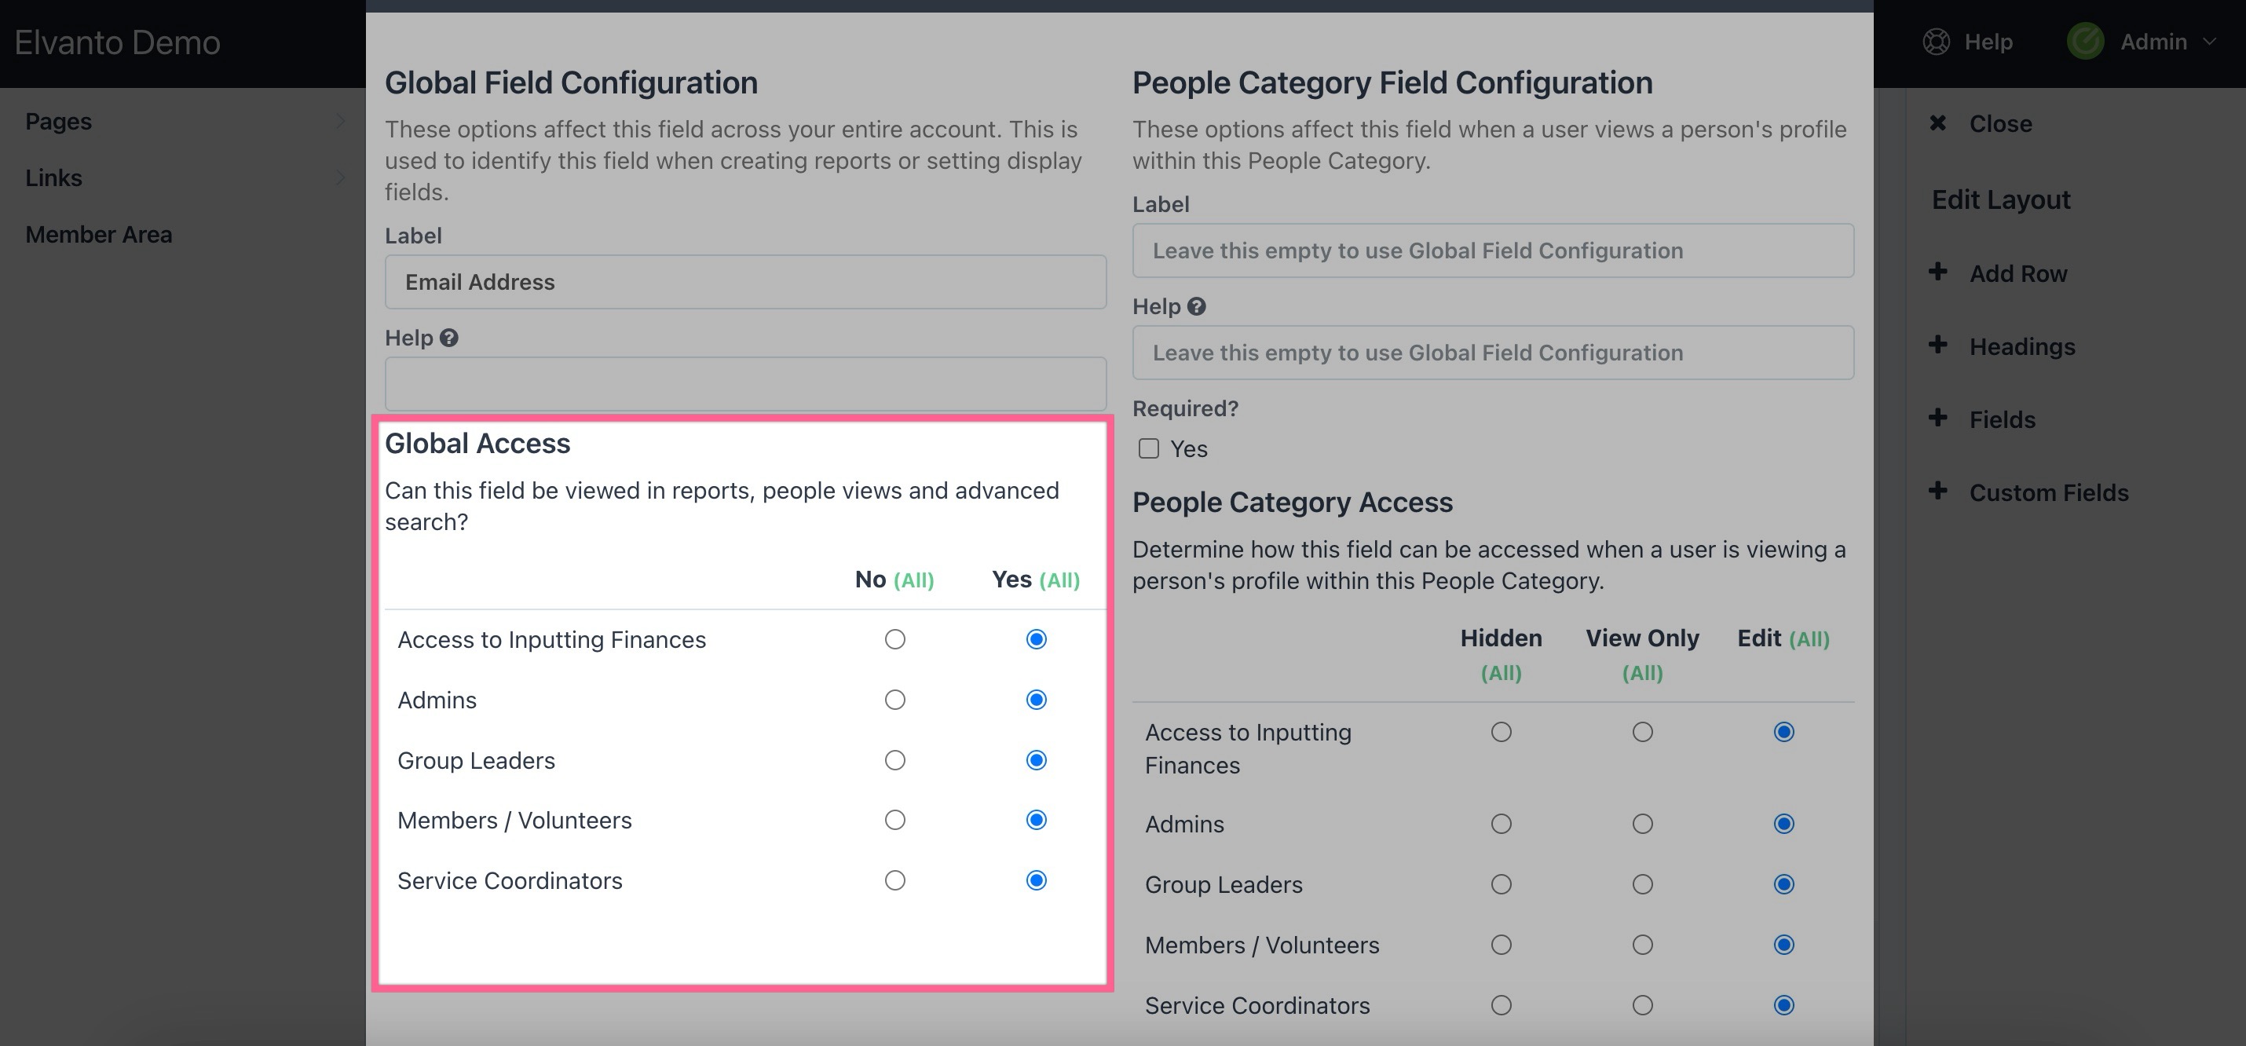Click the View Only (All) link
The image size is (2246, 1046).
1642,673
